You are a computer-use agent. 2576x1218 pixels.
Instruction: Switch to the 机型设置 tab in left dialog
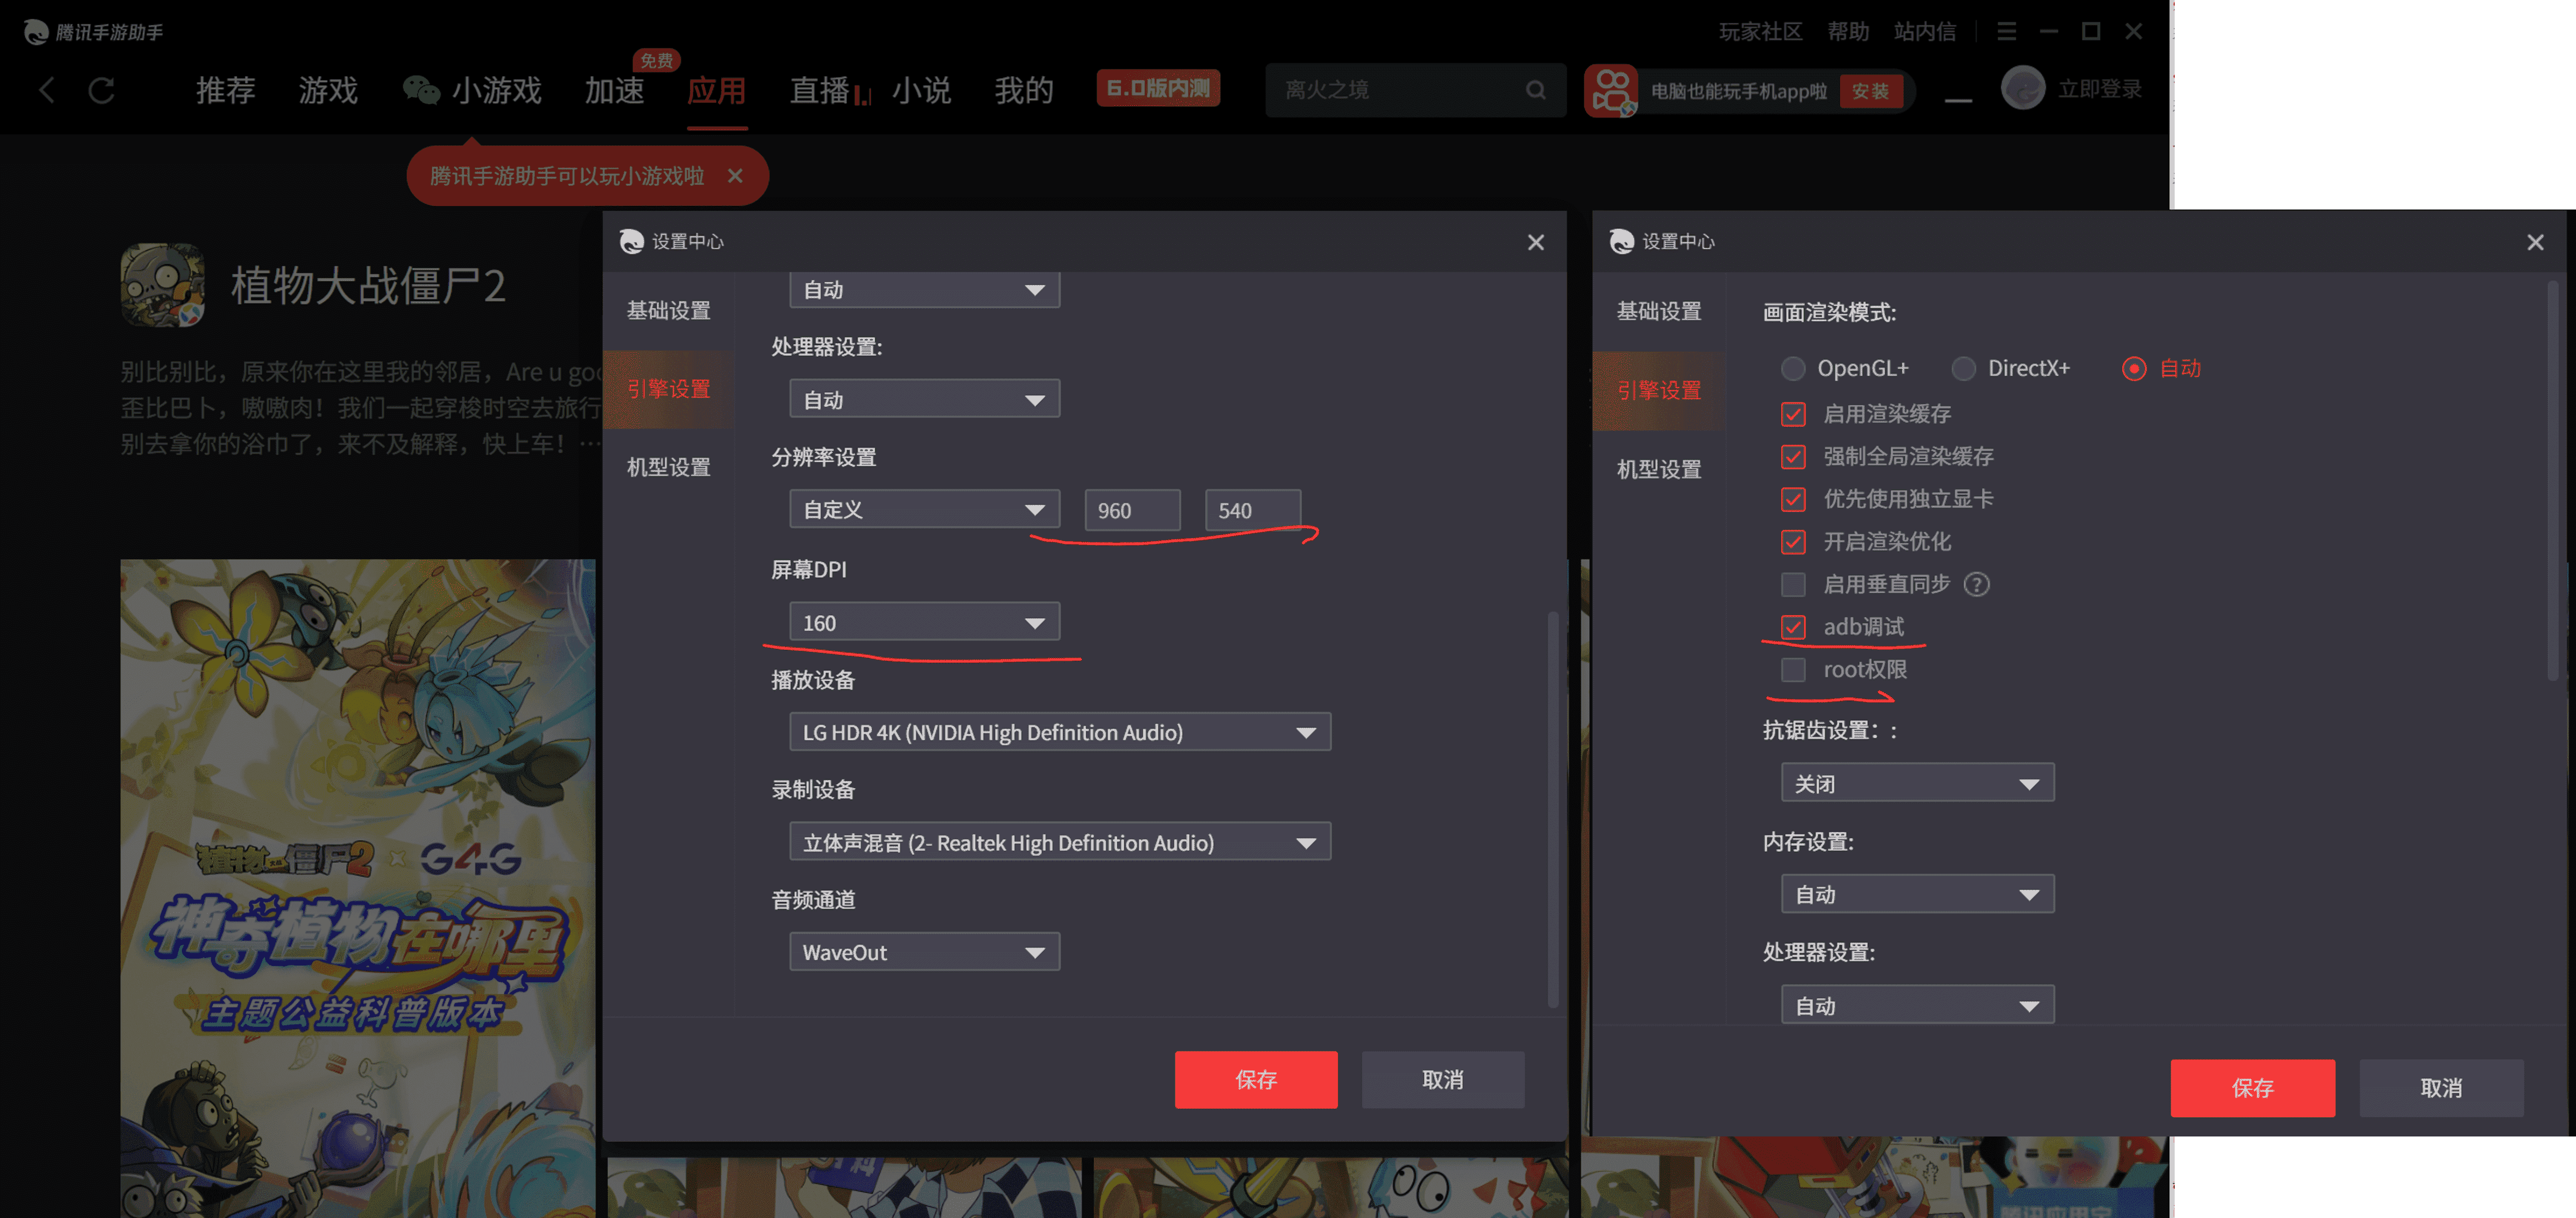[668, 467]
